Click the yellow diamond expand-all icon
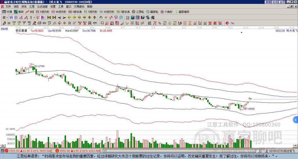 coord(95,18)
